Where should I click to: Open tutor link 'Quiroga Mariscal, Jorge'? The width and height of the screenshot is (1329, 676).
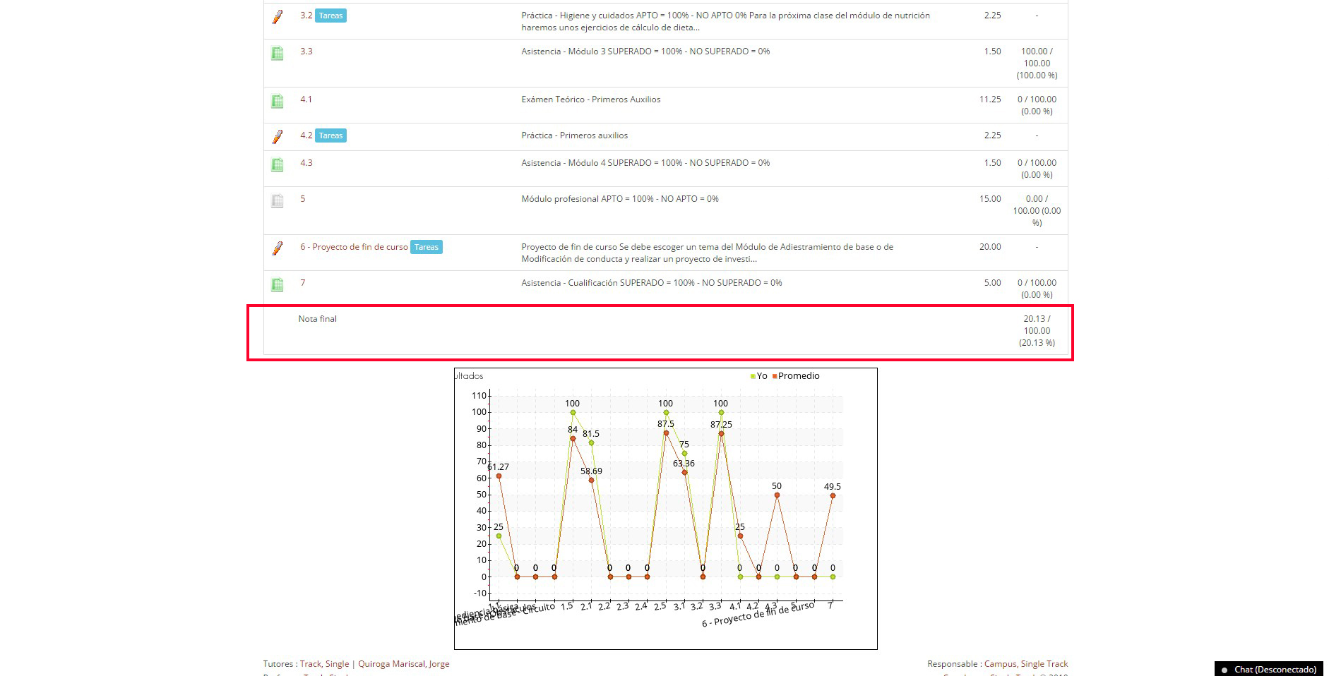click(403, 663)
